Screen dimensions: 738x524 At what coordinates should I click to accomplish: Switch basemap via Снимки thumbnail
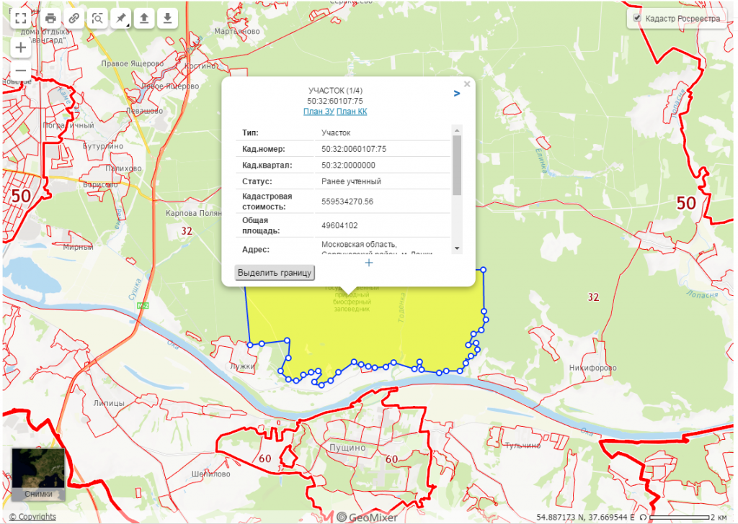[x=37, y=474]
